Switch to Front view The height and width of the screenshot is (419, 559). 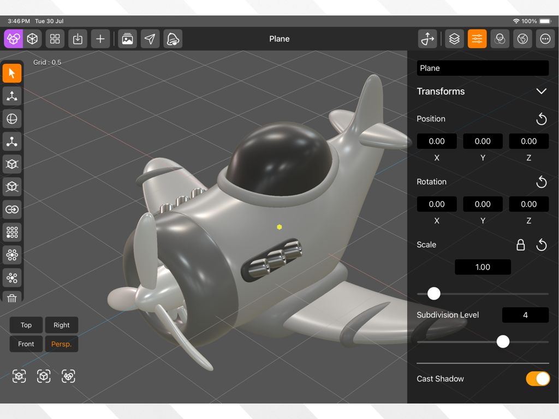(26, 344)
